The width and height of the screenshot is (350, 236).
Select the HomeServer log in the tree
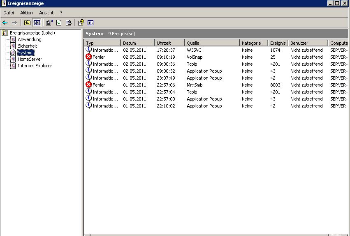(x=30, y=59)
